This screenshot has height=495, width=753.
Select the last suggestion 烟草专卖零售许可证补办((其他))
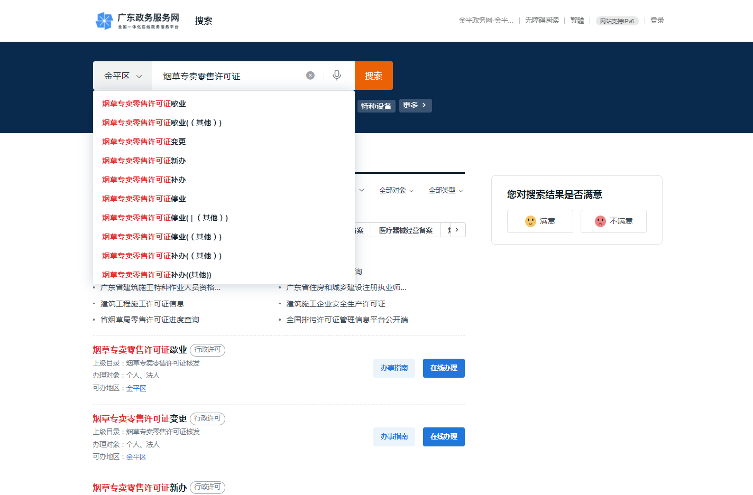coord(224,275)
